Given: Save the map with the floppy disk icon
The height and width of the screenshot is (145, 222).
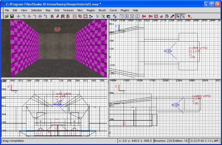Looking at the screenshot, I should tap(12, 16).
